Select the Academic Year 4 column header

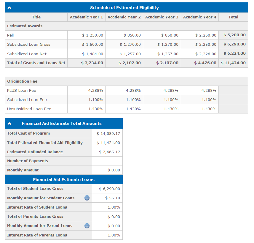[199, 17]
